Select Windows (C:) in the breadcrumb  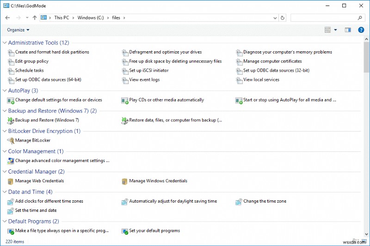click(x=91, y=18)
